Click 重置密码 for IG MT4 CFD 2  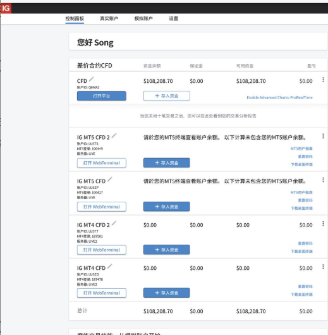[x=305, y=243]
